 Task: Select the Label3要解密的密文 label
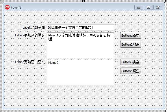[x=30, y=62]
